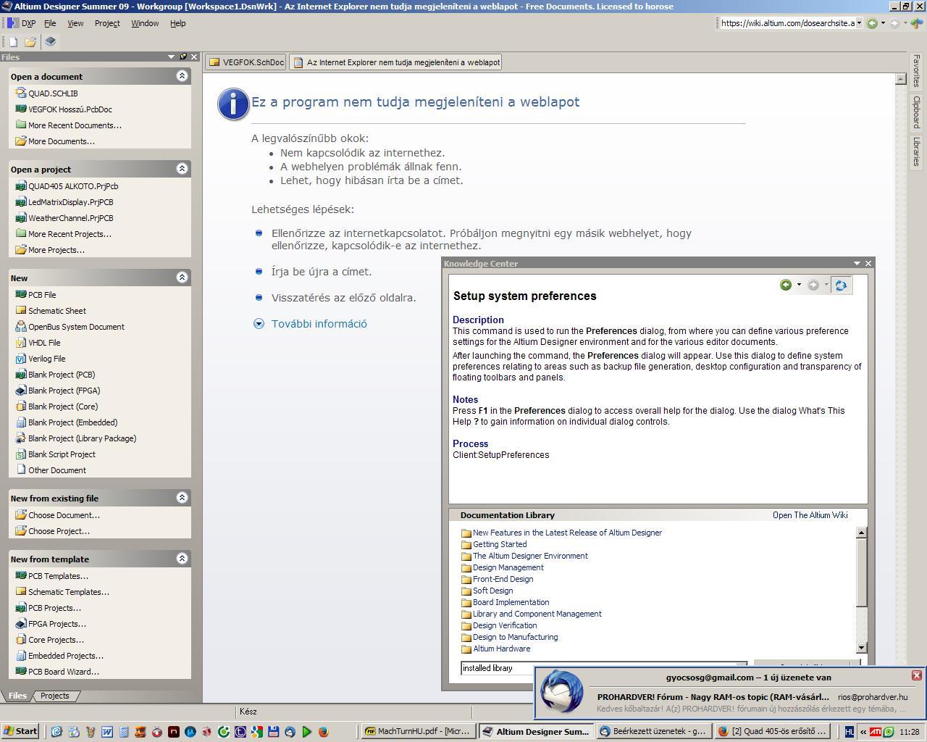The height and width of the screenshot is (742, 927).
Task: Launch PCB Board Wizard...
Action: [64, 672]
